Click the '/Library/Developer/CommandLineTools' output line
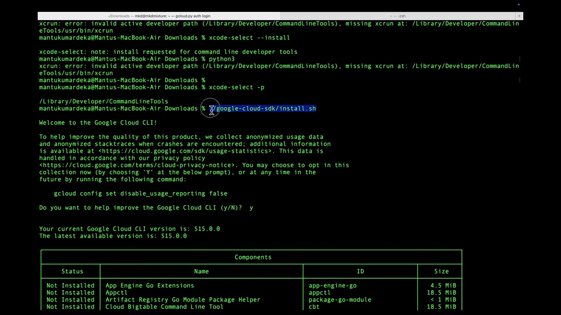561x315 pixels. point(103,101)
